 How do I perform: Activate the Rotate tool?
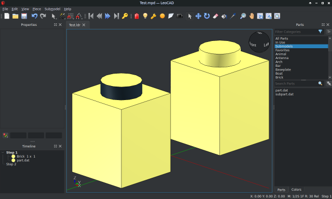pos(206,16)
